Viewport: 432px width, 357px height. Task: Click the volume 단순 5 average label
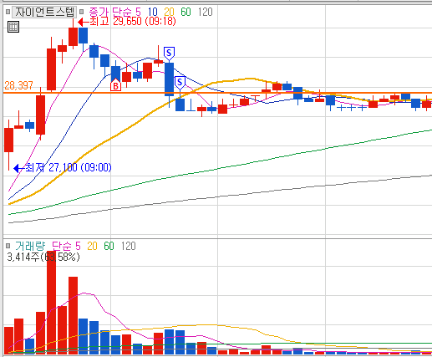66,246
